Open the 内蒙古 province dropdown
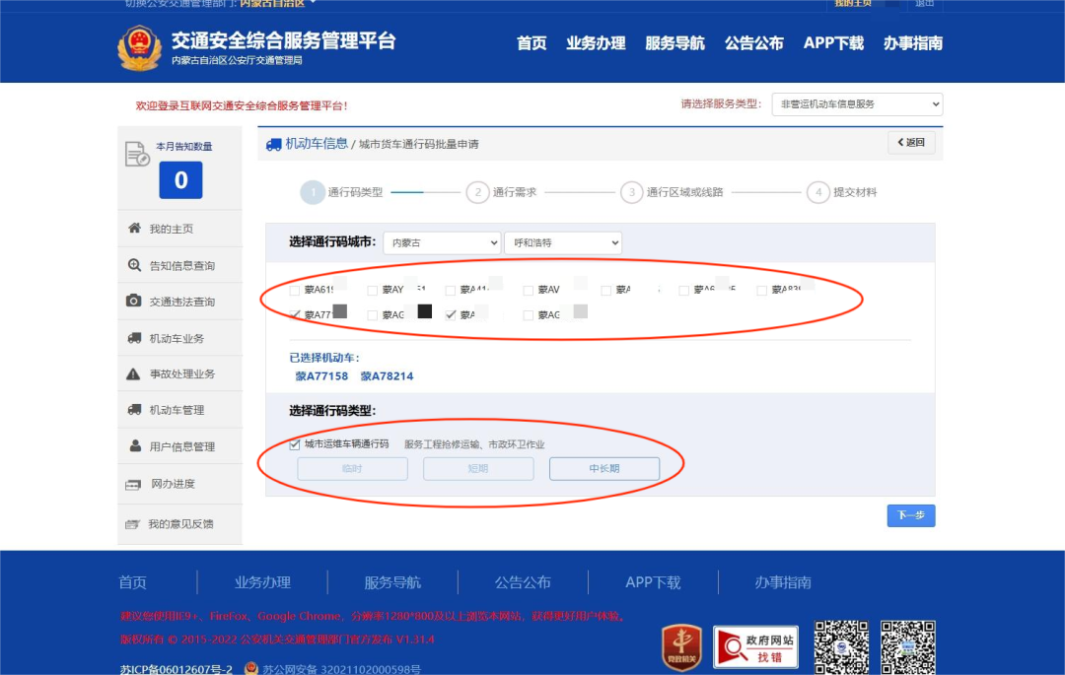Image resolution: width=1065 pixels, height=675 pixels. pyautogui.click(x=442, y=242)
